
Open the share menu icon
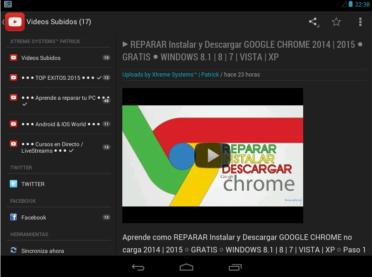point(313,22)
